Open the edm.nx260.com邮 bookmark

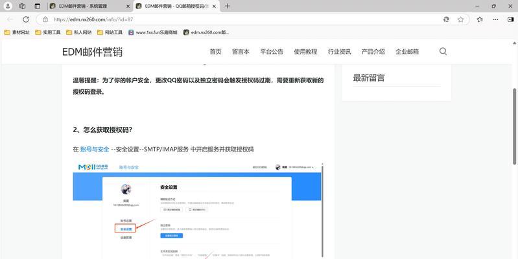(x=206, y=32)
